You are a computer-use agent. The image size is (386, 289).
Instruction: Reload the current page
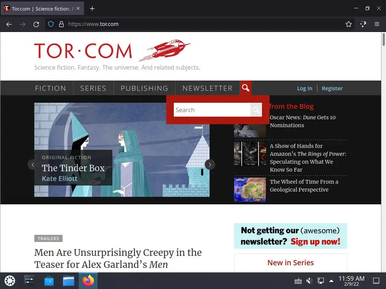coord(36,24)
